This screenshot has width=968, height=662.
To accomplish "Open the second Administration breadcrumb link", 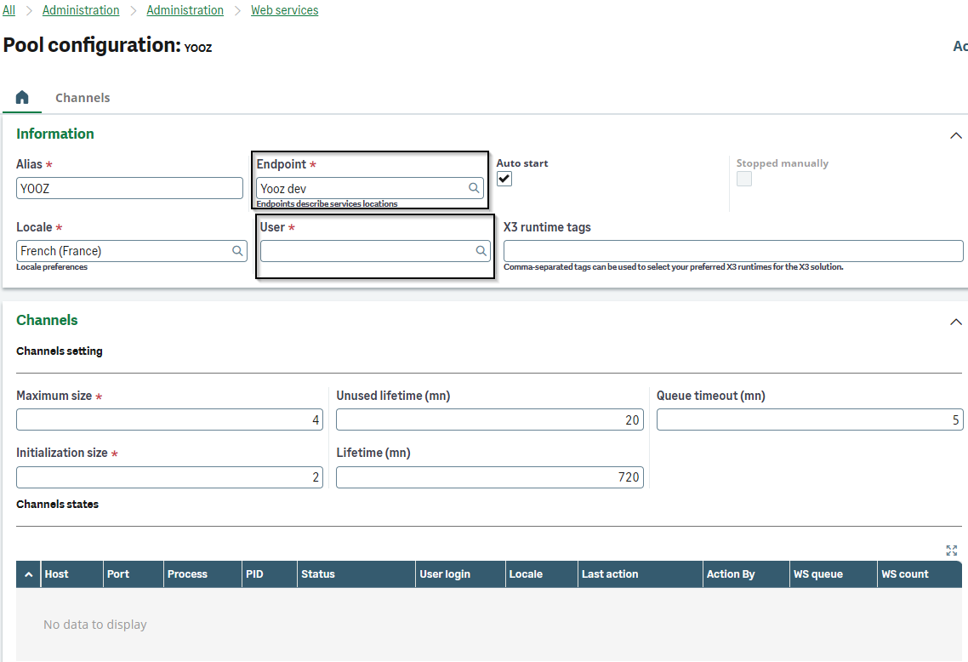I will [x=185, y=10].
